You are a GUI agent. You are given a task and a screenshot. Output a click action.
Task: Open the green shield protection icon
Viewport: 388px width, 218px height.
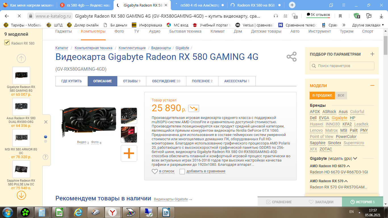pyautogui.click(x=356, y=16)
